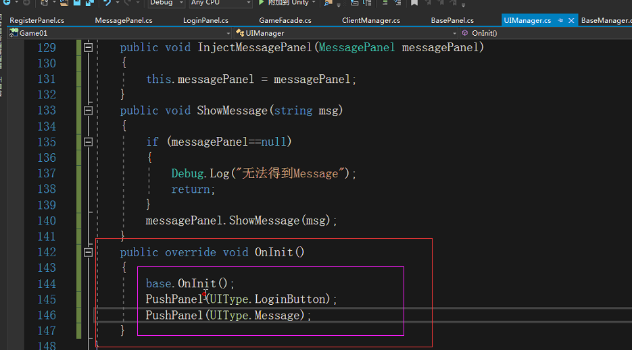Open the Undo history dropdown arrow
The image size is (632, 350).
[118, 3]
